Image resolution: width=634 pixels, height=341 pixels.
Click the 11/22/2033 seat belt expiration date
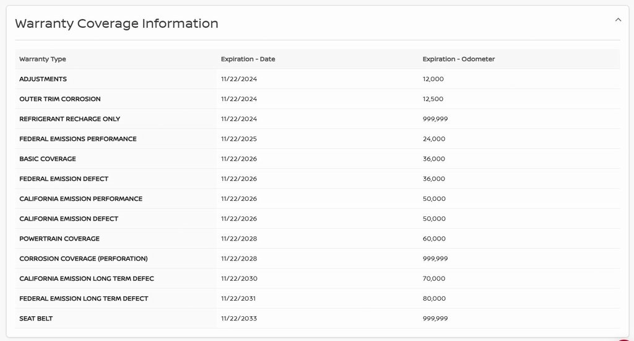point(238,319)
